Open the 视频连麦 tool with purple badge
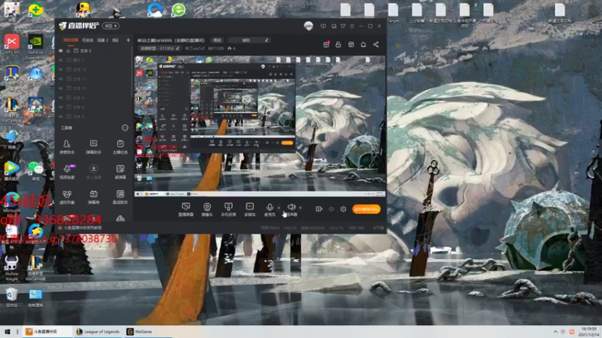 tap(67, 172)
